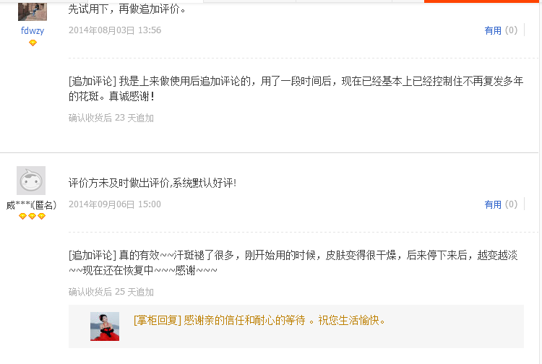Click the anonymous user's default face avatar
The height and width of the screenshot is (364, 542).
[31, 181]
